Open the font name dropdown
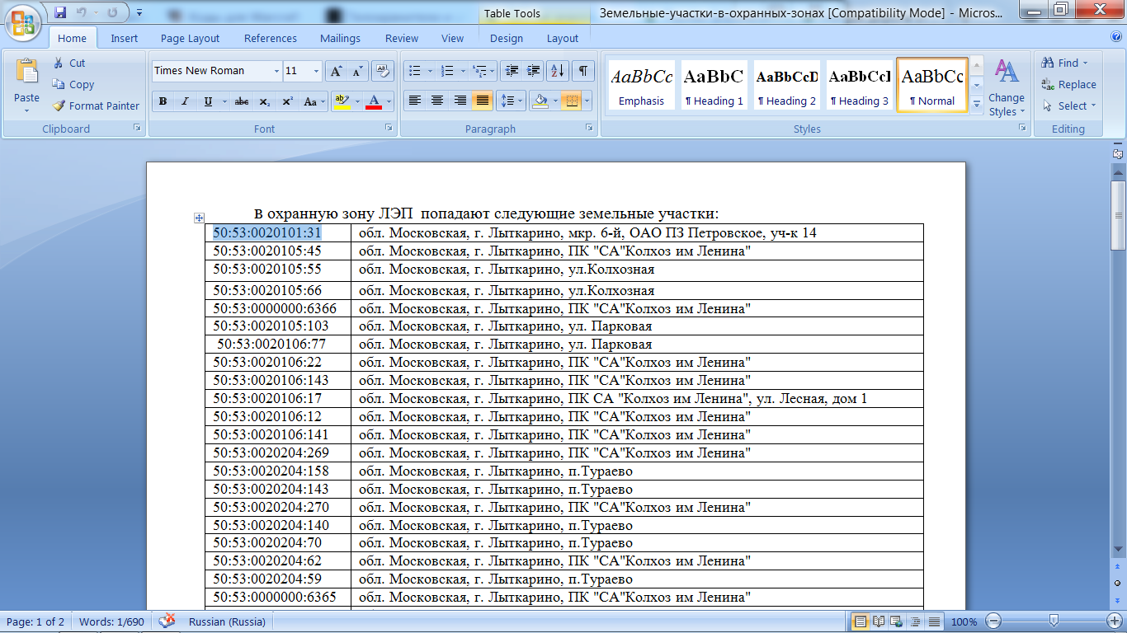1127x633 pixels. 276,71
